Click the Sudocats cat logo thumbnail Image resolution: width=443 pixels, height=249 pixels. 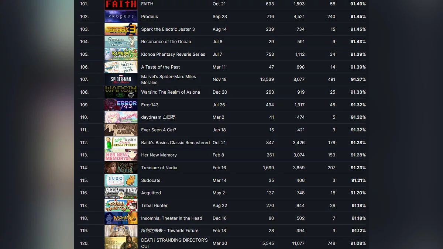121,180
